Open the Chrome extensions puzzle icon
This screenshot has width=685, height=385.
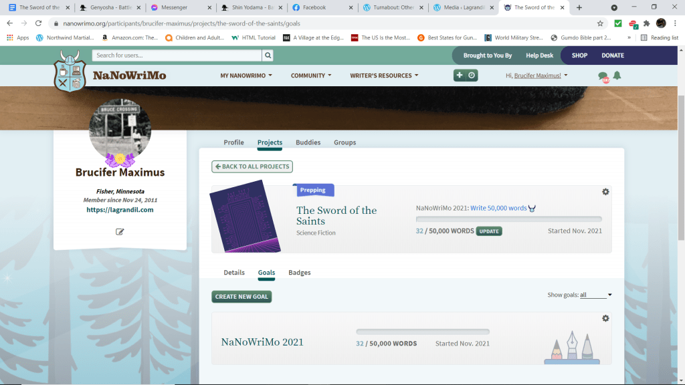646,23
